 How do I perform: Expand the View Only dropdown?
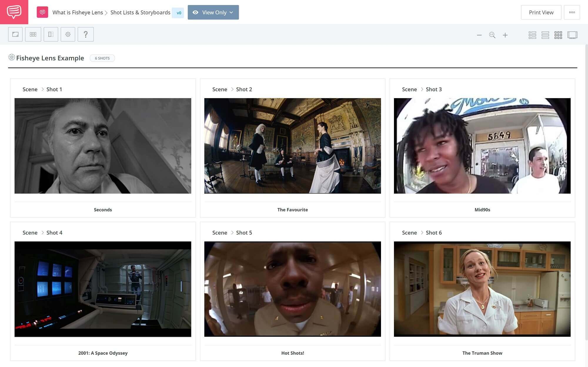pyautogui.click(x=213, y=12)
